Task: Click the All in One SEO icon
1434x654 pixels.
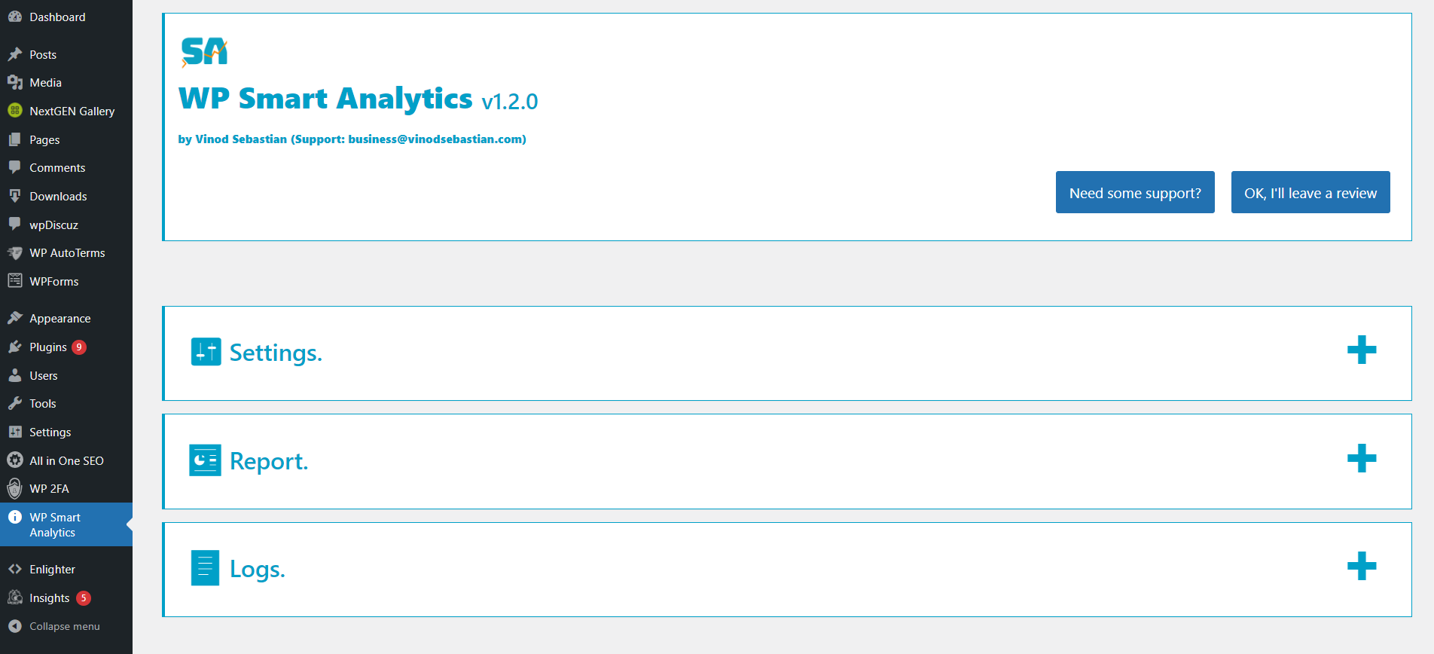Action: (x=15, y=460)
